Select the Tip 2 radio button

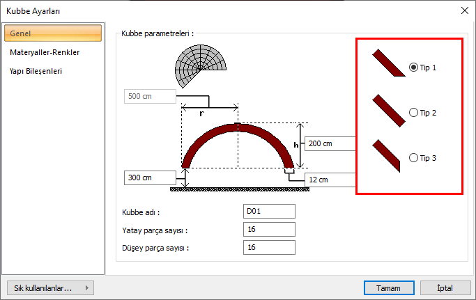(413, 113)
